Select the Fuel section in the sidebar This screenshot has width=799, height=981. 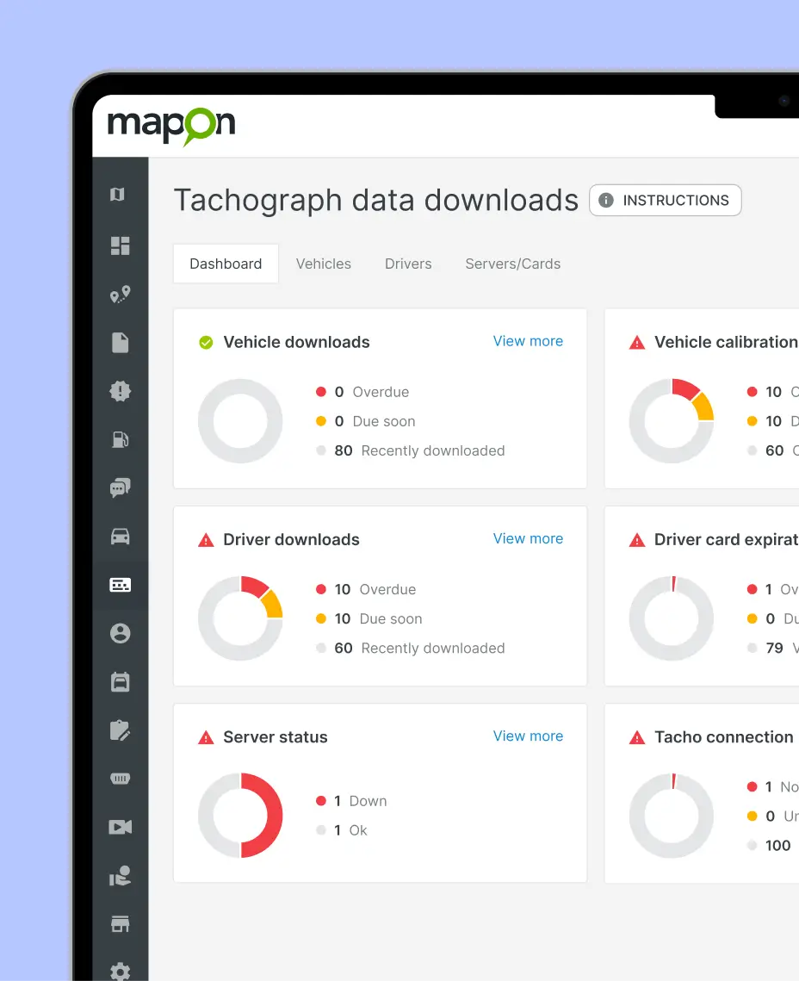pyautogui.click(x=121, y=439)
